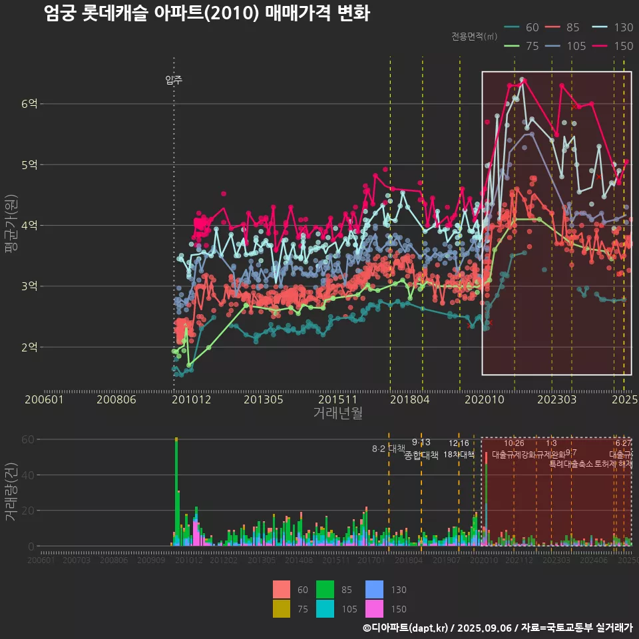Click the 201511 price chart x-axis label
The image size is (639, 639).
pos(337,399)
